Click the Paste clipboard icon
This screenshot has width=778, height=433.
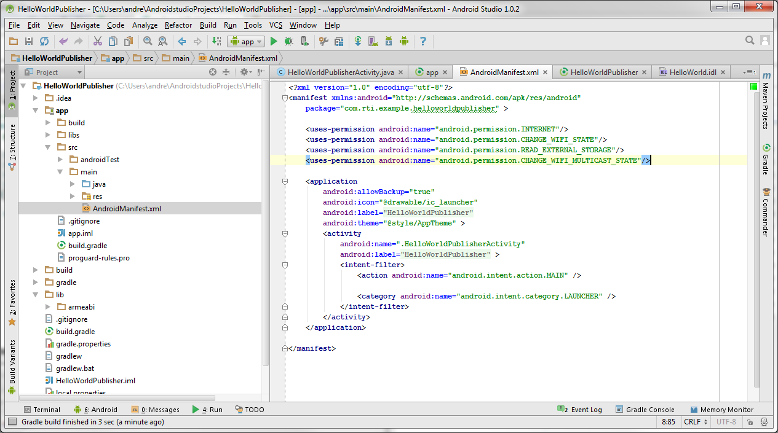[x=129, y=41]
